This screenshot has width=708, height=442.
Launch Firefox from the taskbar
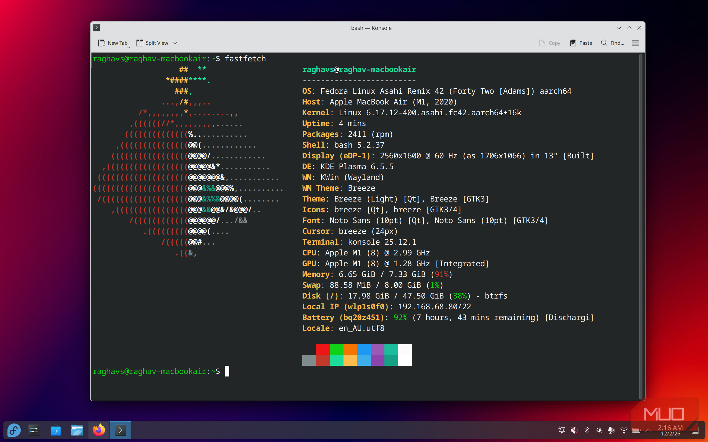99,430
